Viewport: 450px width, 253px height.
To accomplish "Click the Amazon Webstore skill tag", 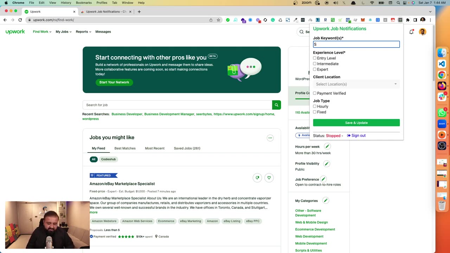I will pos(104,221).
